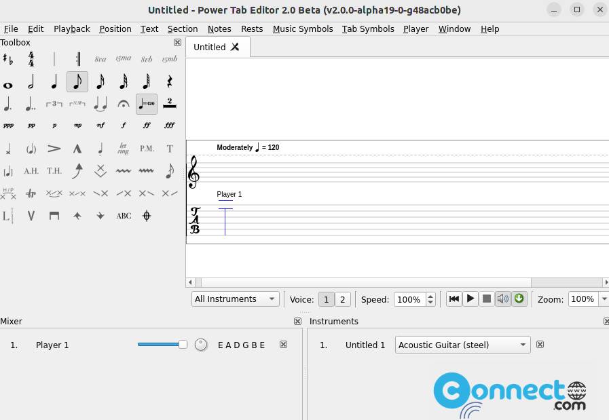Select Voice 2
This screenshot has height=420, width=609.
pyautogui.click(x=343, y=299)
